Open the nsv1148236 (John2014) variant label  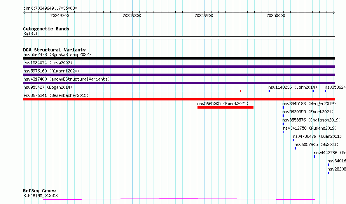[293, 87]
